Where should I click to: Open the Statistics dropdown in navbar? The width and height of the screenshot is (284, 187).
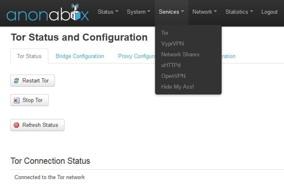[239, 12]
